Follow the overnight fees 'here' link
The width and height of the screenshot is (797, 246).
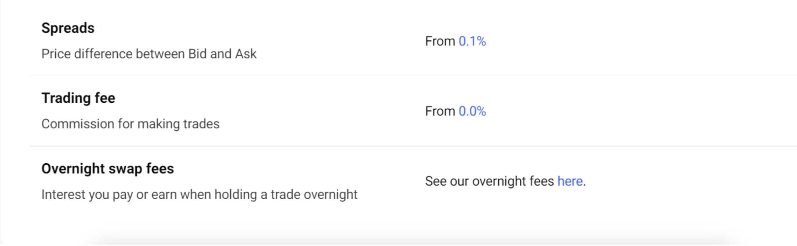(570, 181)
